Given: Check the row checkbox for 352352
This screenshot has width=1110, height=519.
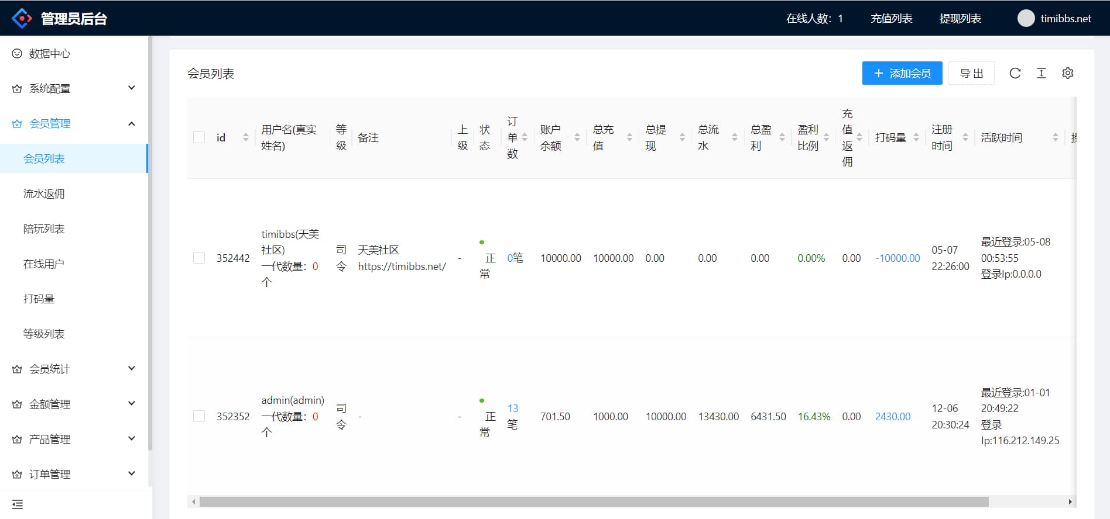Looking at the screenshot, I should pyautogui.click(x=199, y=416).
